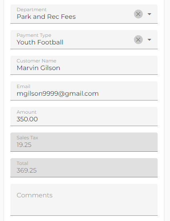This screenshot has height=221, width=170.
Task: Click the Department field label
Action: pos(32,10)
